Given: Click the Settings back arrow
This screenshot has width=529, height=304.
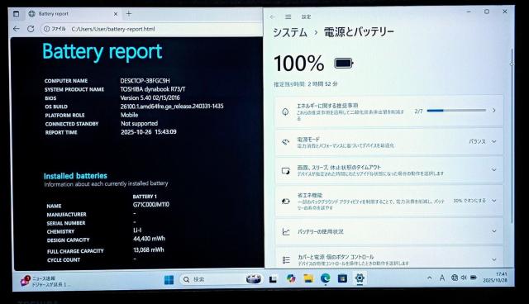Looking at the screenshot, I should (272, 17).
